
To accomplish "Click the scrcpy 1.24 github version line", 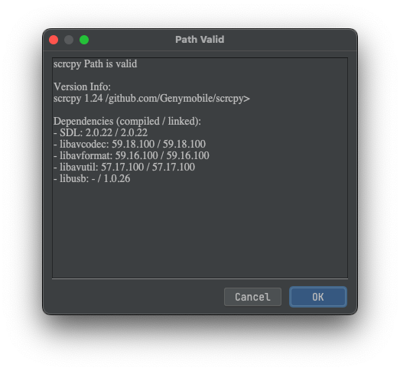I will point(151,99).
